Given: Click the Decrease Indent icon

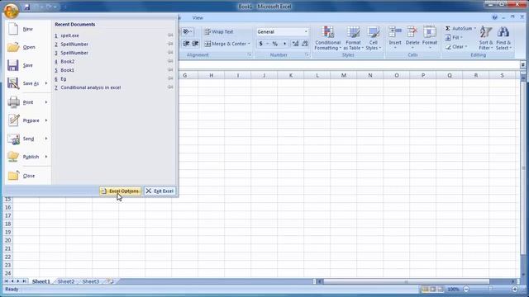Looking at the screenshot, I should pos(186,44).
